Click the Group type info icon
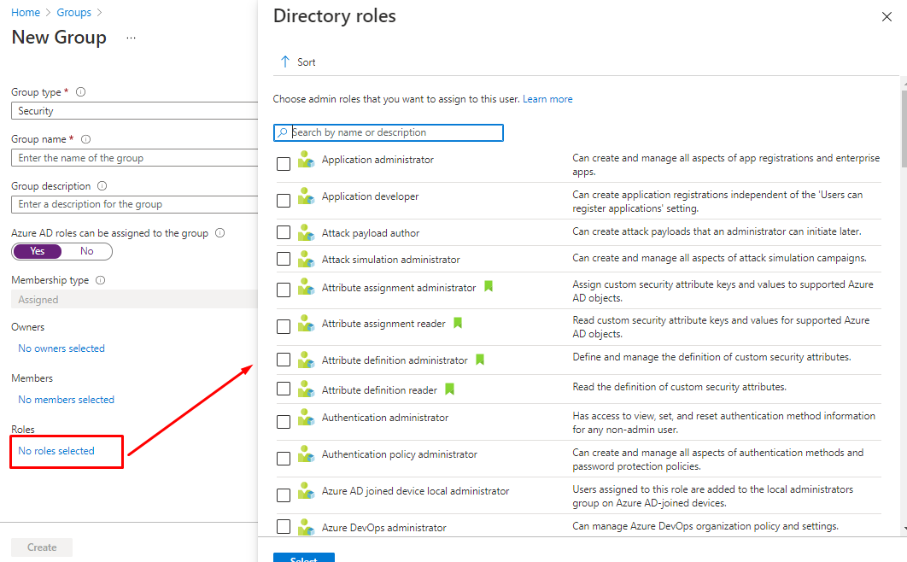The width and height of the screenshot is (907, 562). pos(81,92)
